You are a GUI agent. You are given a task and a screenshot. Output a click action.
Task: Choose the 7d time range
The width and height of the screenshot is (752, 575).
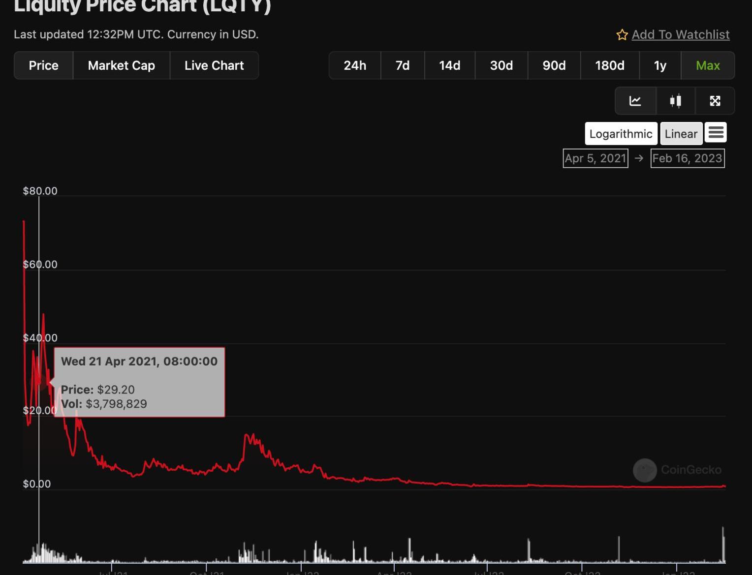point(402,65)
